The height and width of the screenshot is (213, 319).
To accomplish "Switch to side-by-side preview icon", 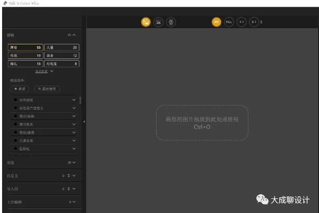I will pos(171,22).
